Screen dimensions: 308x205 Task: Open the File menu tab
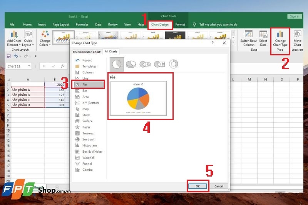click(12, 25)
